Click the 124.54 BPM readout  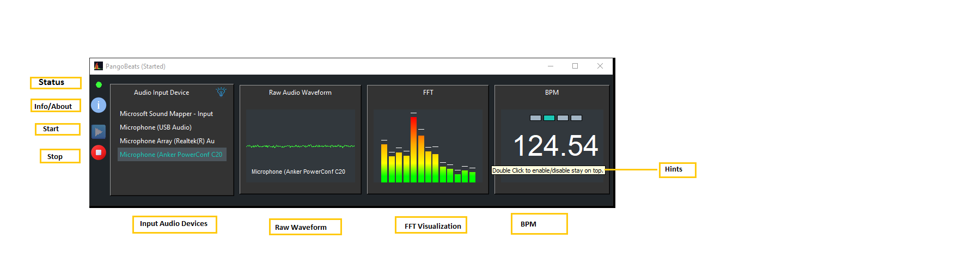coord(555,146)
